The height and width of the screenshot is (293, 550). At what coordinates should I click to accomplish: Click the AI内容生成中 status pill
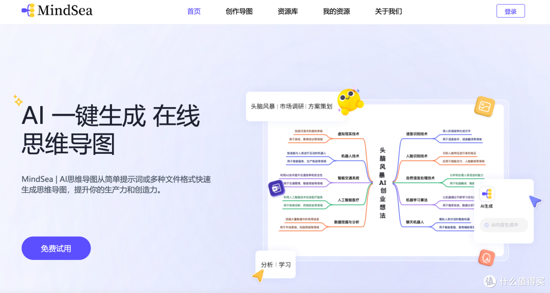click(x=504, y=225)
